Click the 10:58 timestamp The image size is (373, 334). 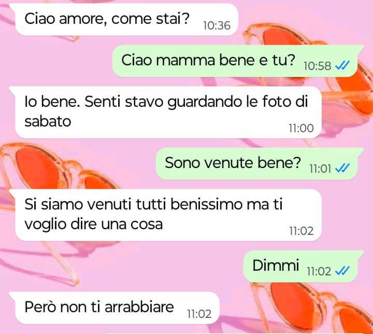pyautogui.click(x=318, y=66)
